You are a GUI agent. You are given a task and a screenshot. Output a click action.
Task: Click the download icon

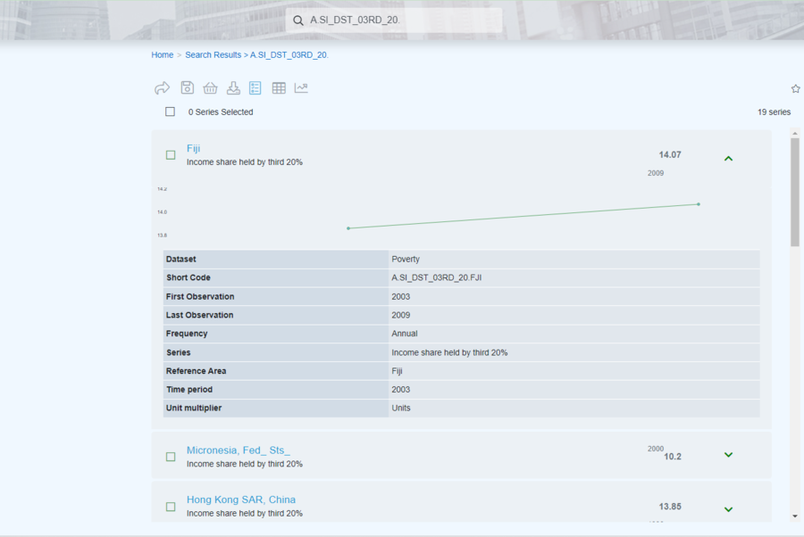pos(233,88)
